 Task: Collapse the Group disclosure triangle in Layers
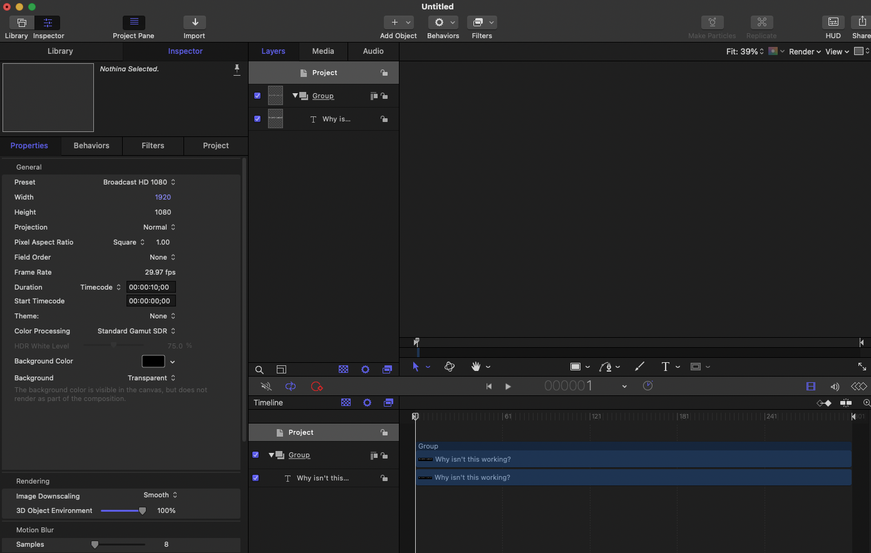coord(295,96)
